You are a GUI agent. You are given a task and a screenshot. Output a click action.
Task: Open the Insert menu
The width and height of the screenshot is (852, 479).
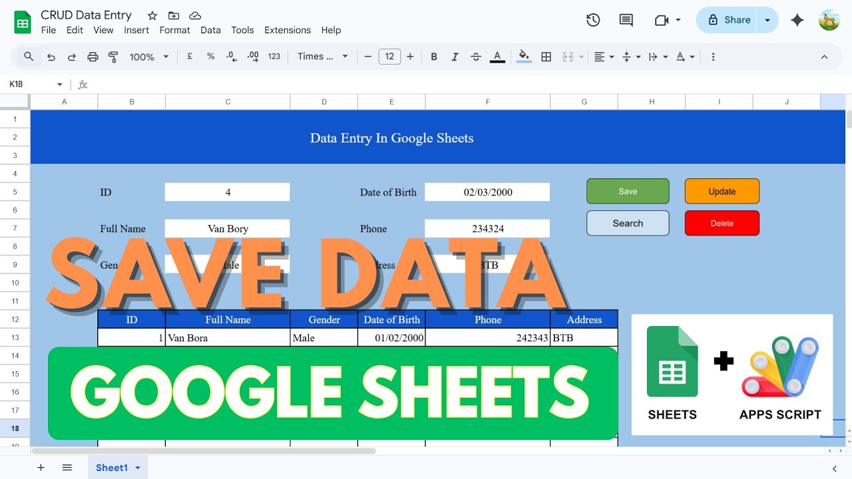point(136,30)
